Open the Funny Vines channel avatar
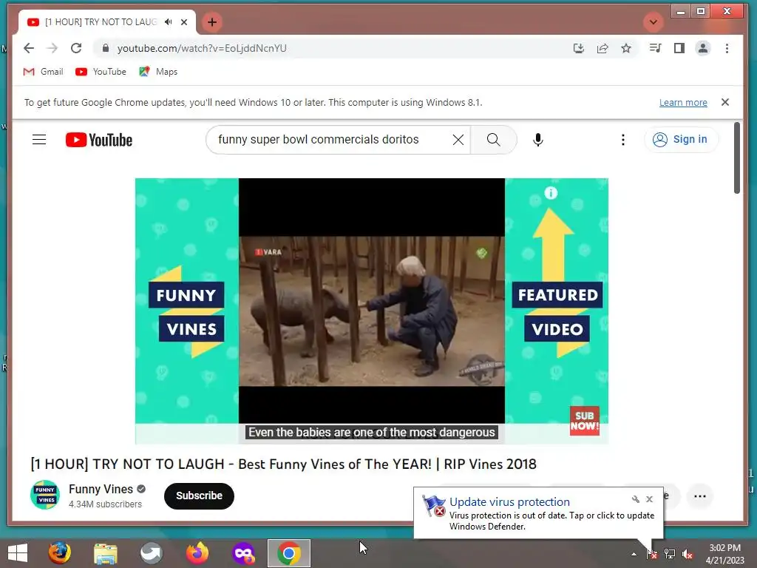The image size is (757, 568). coord(45,495)
